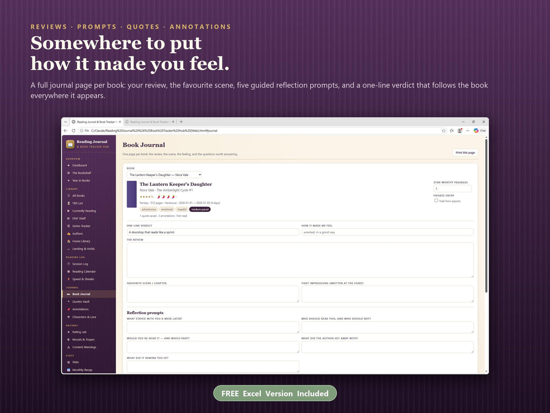Click the bookmark star icon in address bar
This screenshot has height=413, width=550.
444,131
